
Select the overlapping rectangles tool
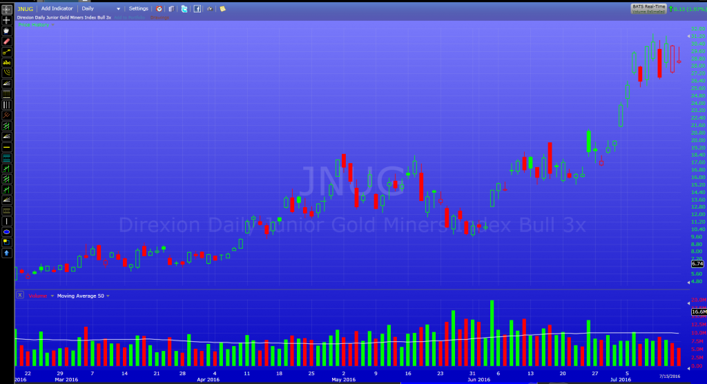[6, 242]
